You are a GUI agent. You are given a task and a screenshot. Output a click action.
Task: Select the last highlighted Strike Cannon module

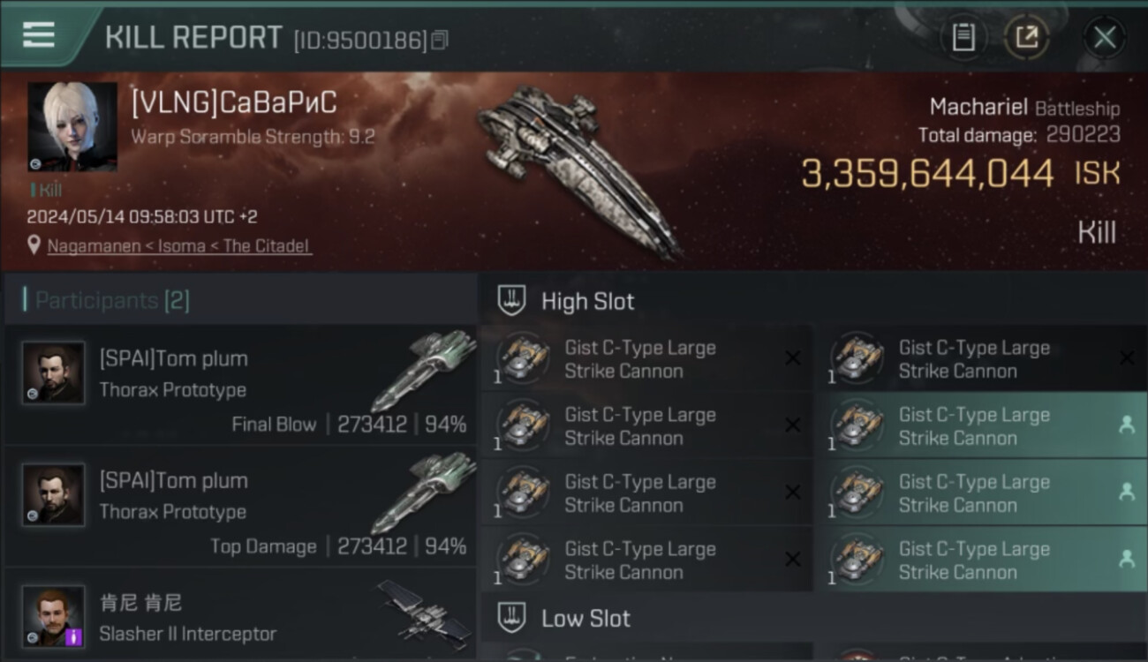[981, 560]
